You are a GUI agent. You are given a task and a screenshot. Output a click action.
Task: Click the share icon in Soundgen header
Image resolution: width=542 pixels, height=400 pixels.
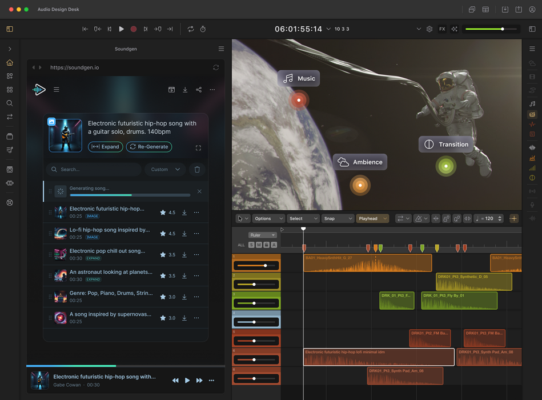[x=199, y=90]
